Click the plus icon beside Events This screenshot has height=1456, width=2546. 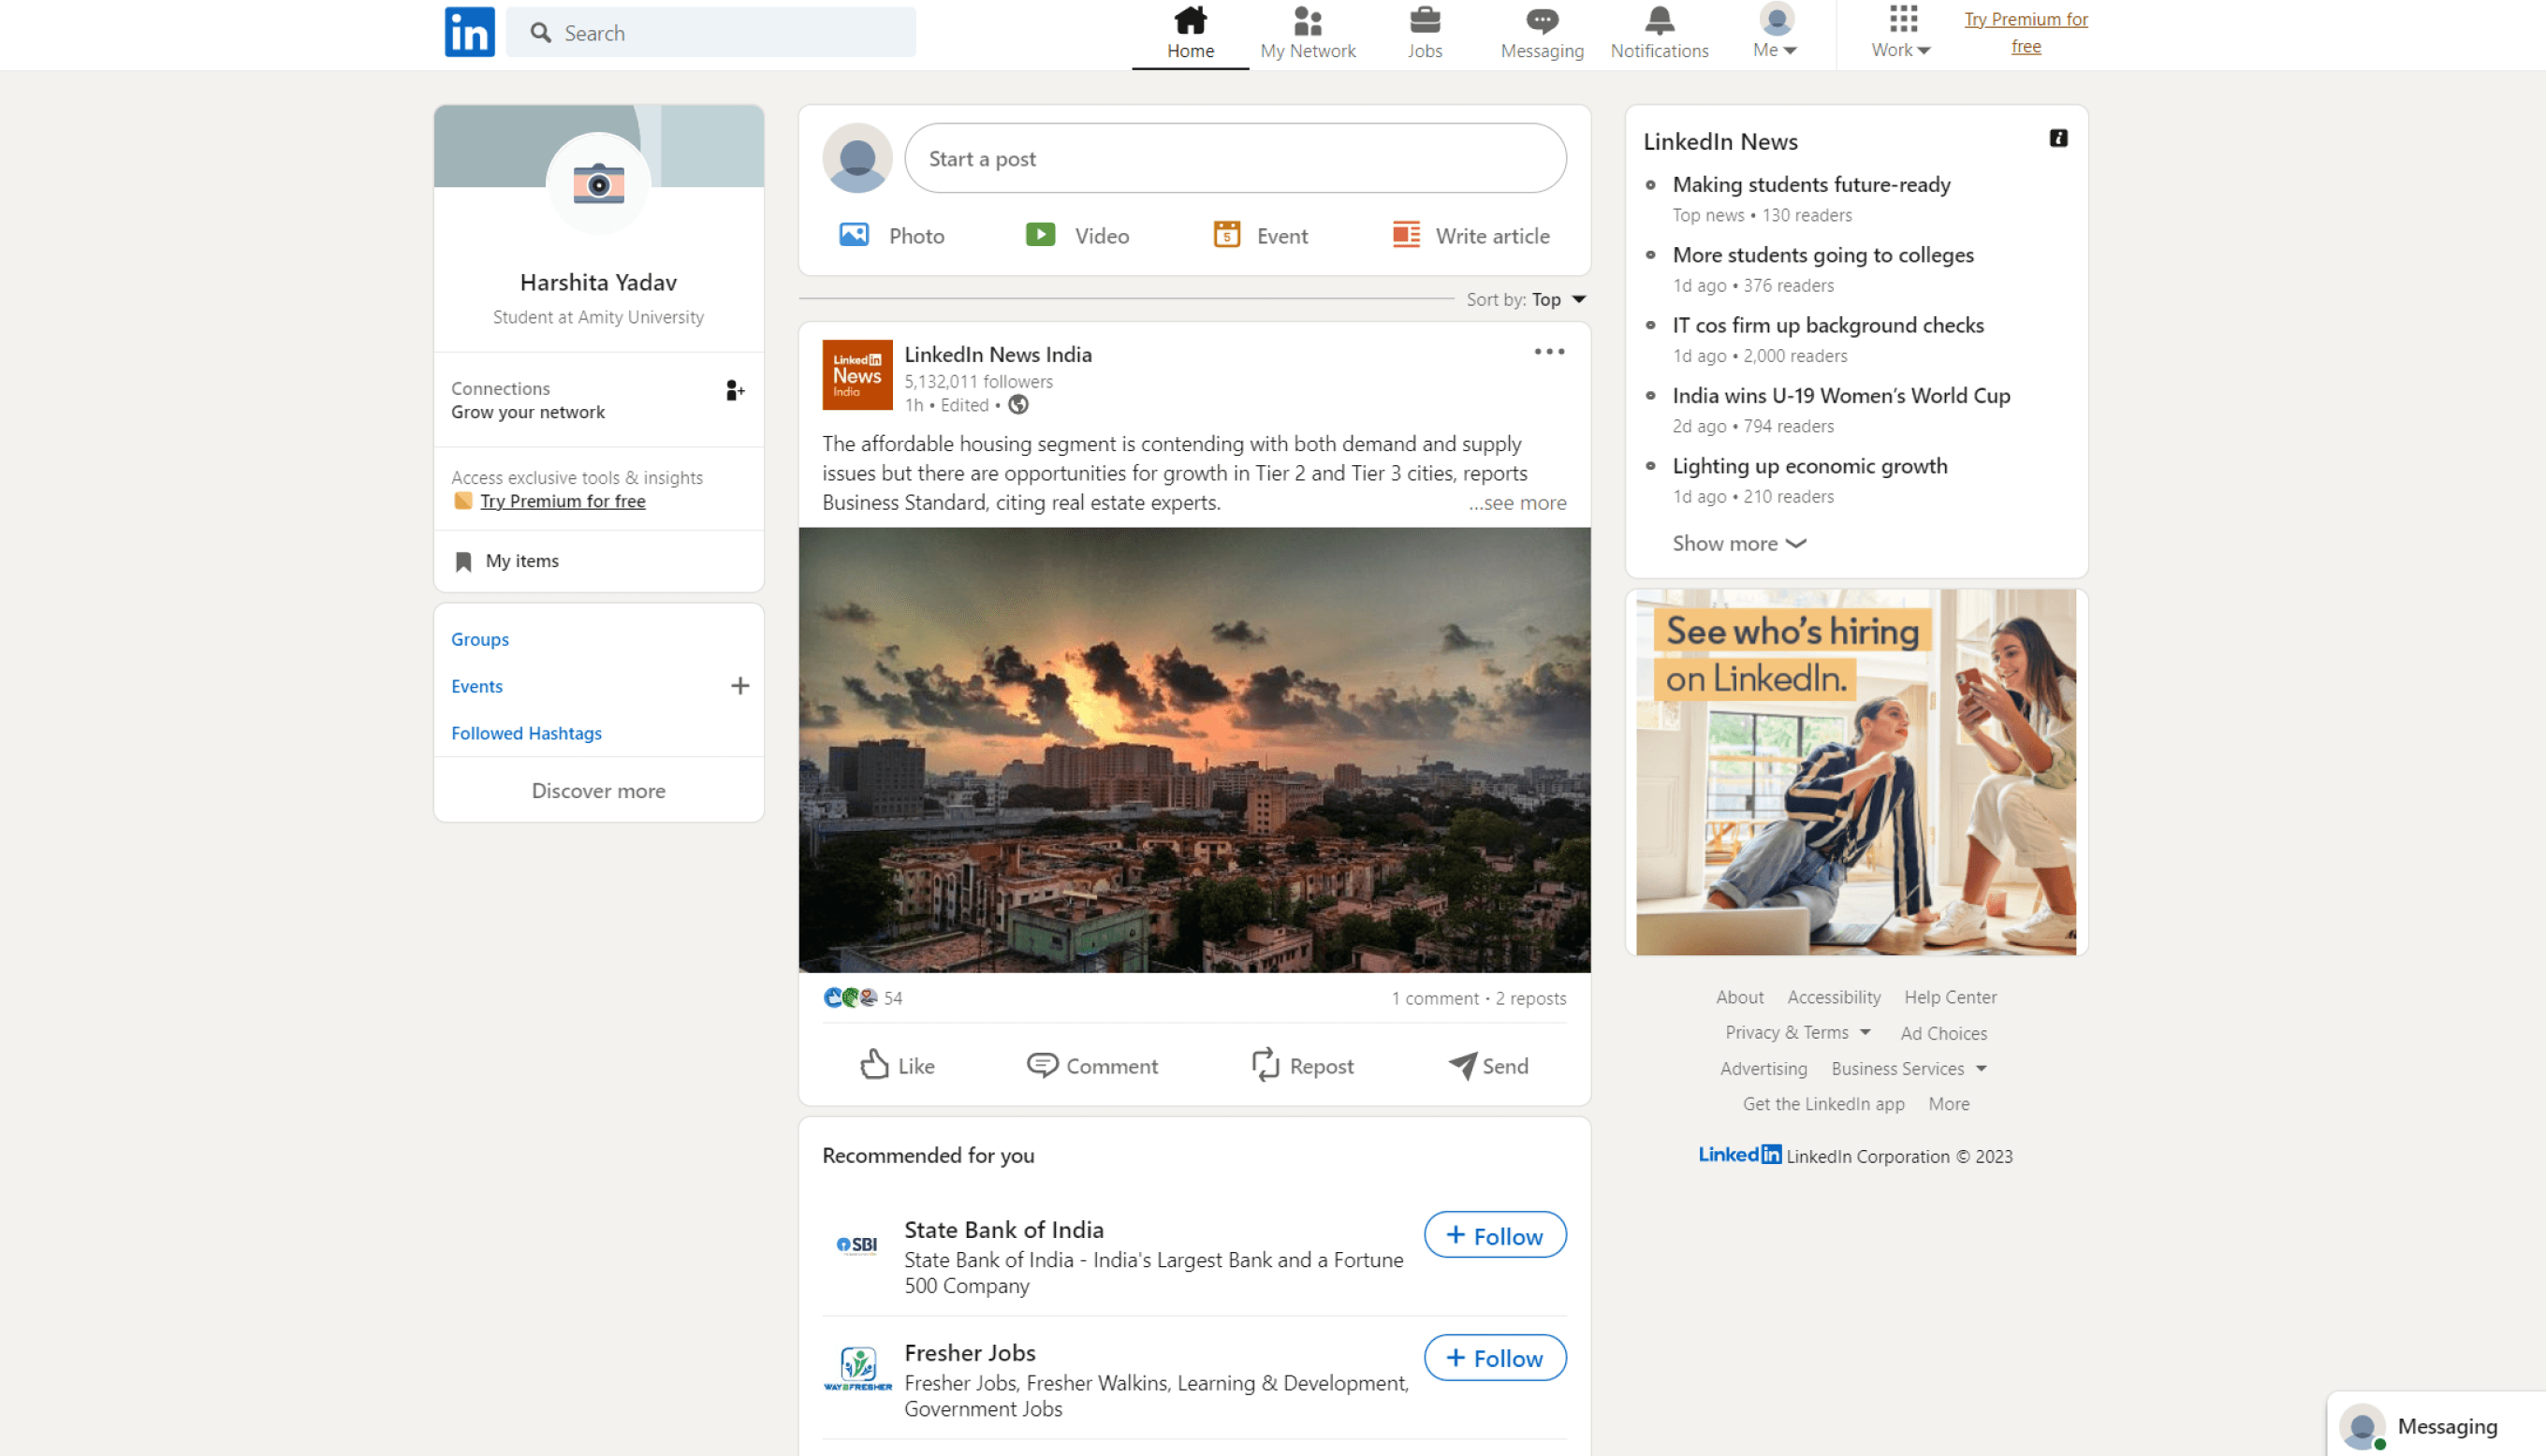(x=739, y=686)
